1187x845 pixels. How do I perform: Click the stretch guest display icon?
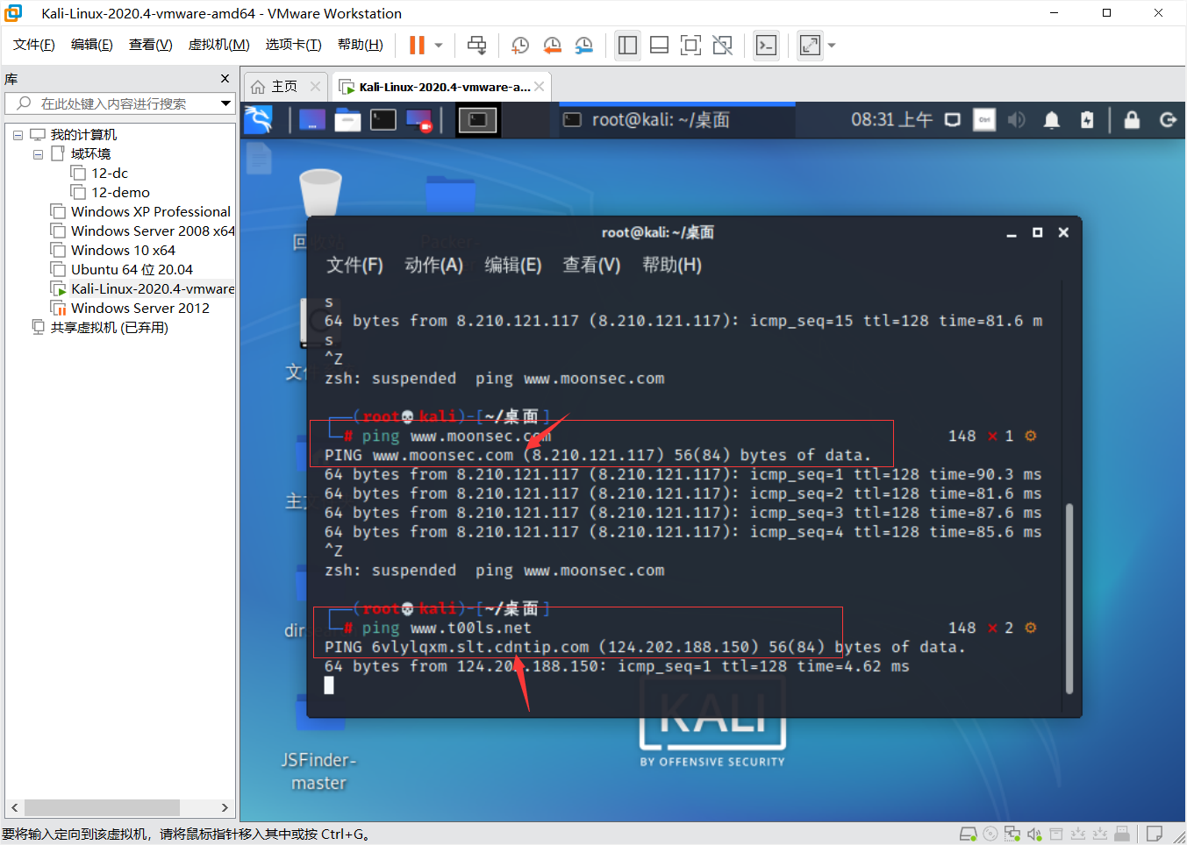(x=810, y=46)
